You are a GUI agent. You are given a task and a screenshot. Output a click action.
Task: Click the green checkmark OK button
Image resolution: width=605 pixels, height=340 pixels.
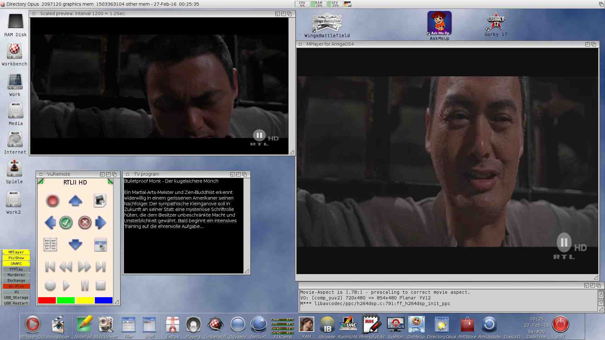[66, 223]
